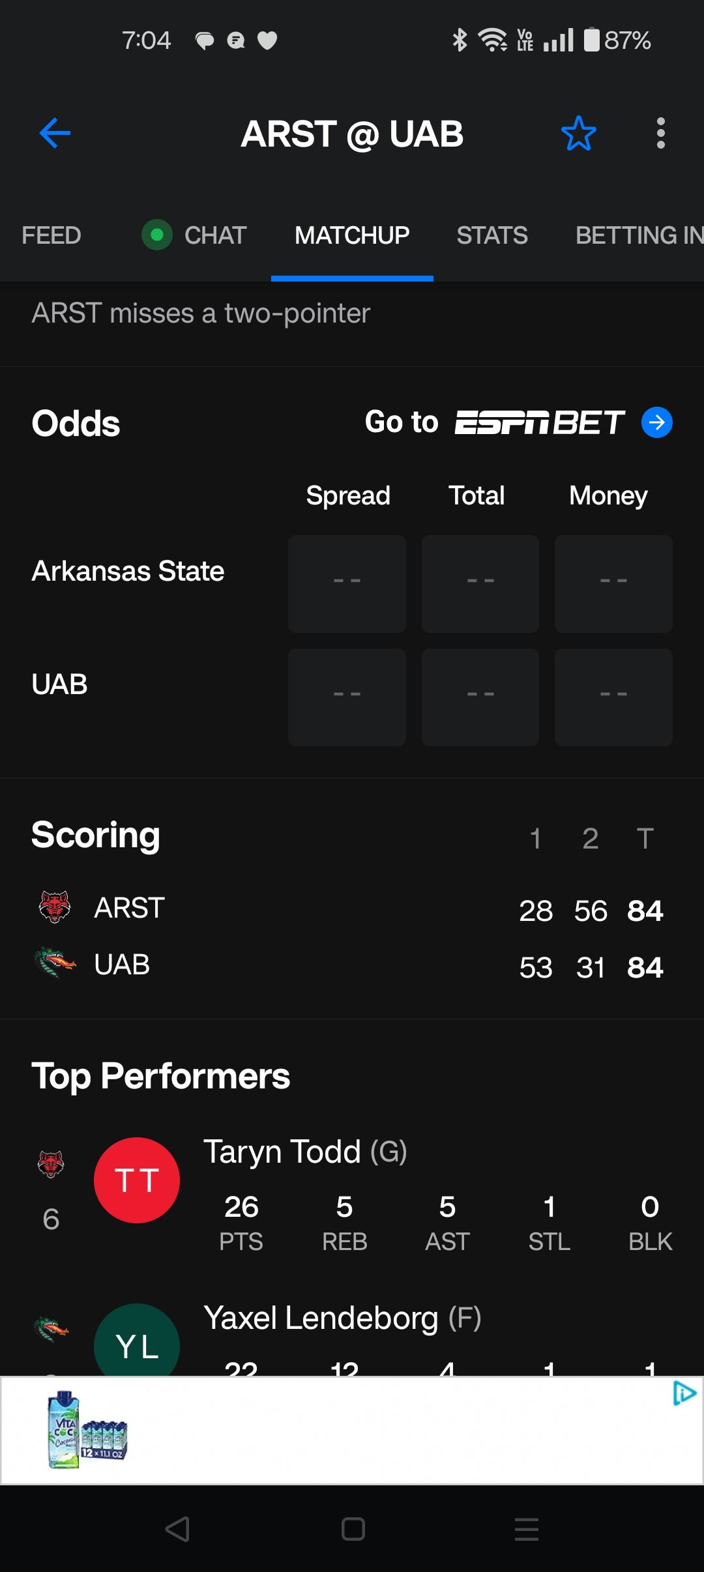This screenshot has height=1572, width=704.
Task: Click the AdChoices icon on the banner
Action: point(684,1393)
